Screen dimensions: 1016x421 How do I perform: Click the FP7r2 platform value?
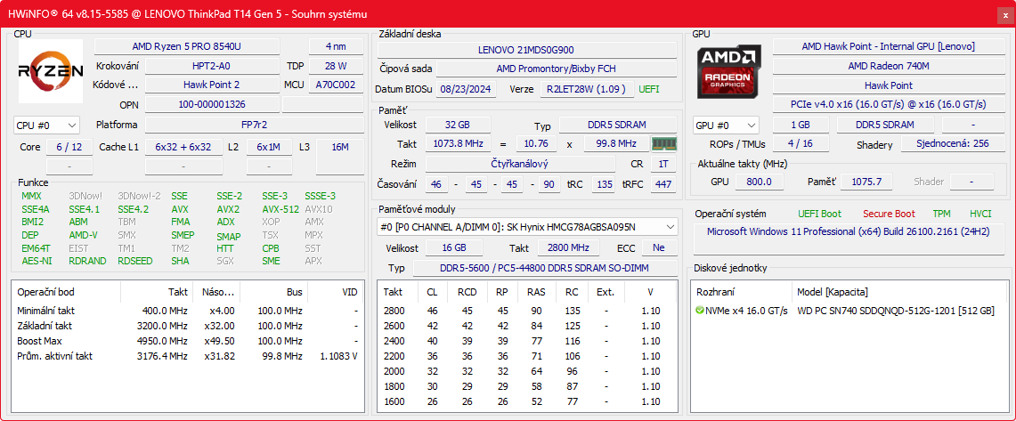pos(254,125)
